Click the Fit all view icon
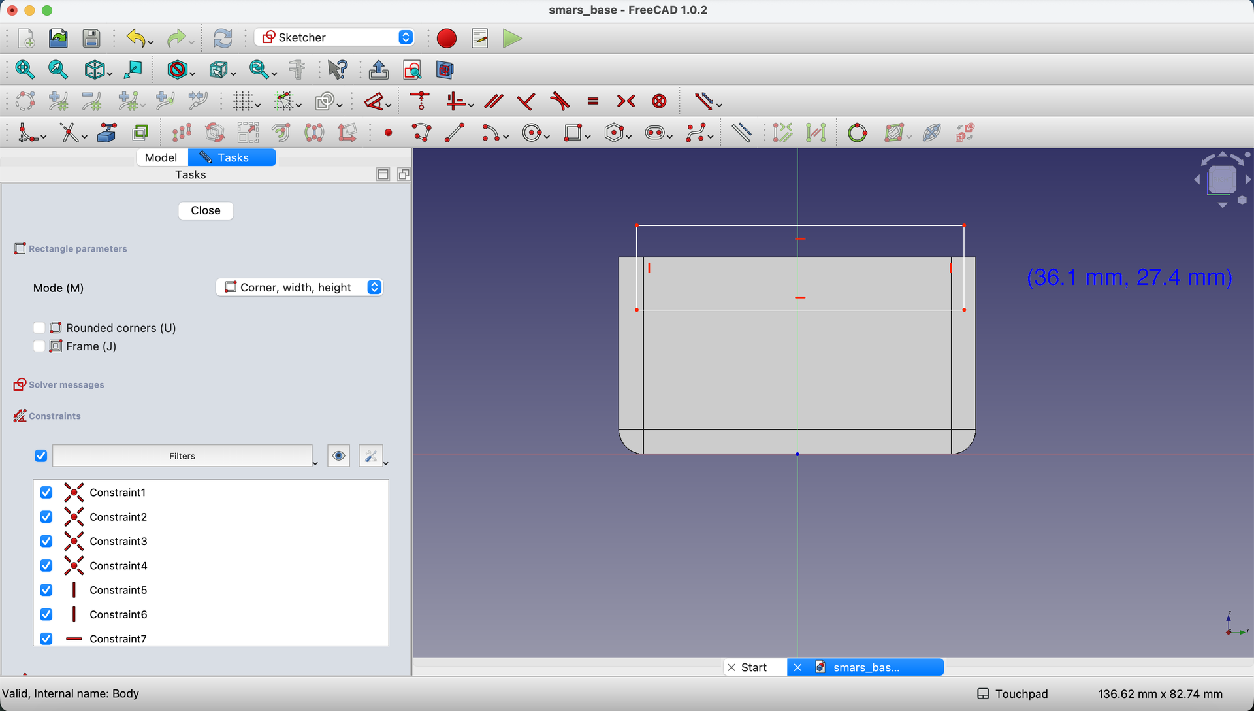Viewport: 1254px width, 711px height. click(x=25, y=69)
